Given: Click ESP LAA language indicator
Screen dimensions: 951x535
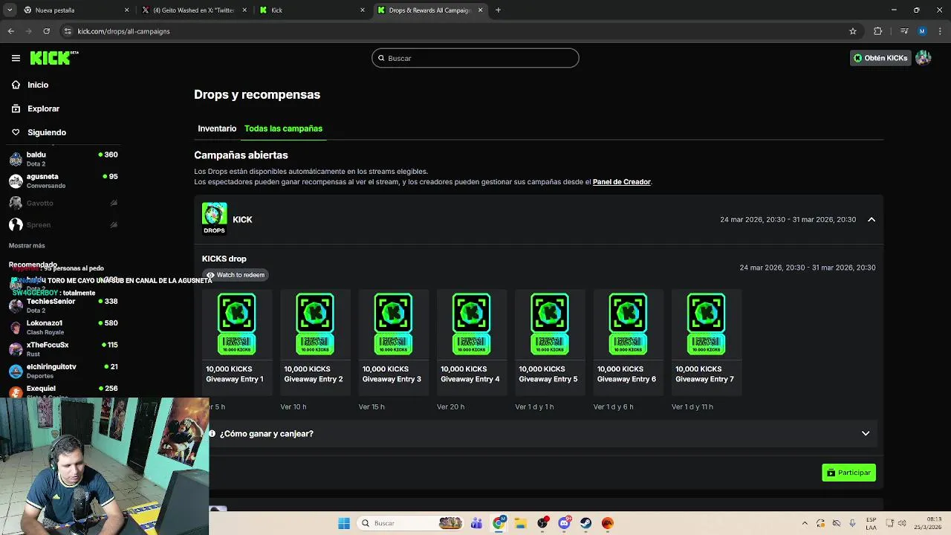Looking at the screenshot, I should 871,523.
